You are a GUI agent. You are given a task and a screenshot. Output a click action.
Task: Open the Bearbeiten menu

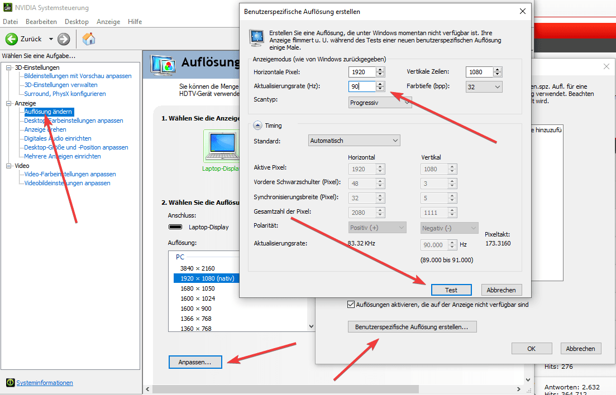[41, 22]
